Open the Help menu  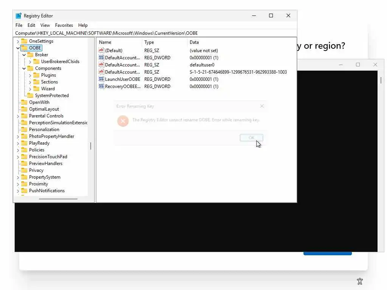coord(83,25)
